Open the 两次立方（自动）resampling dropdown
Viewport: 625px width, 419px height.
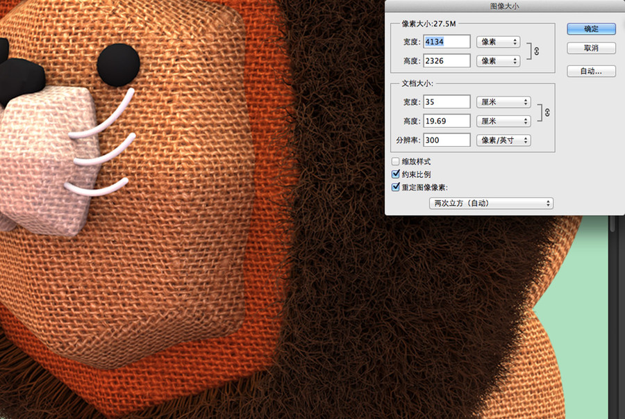[x=491, y=203]
